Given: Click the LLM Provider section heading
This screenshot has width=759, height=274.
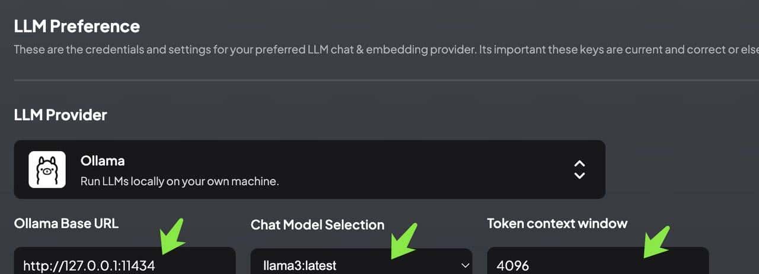Looking at the screenshot, I should point(60,114).
